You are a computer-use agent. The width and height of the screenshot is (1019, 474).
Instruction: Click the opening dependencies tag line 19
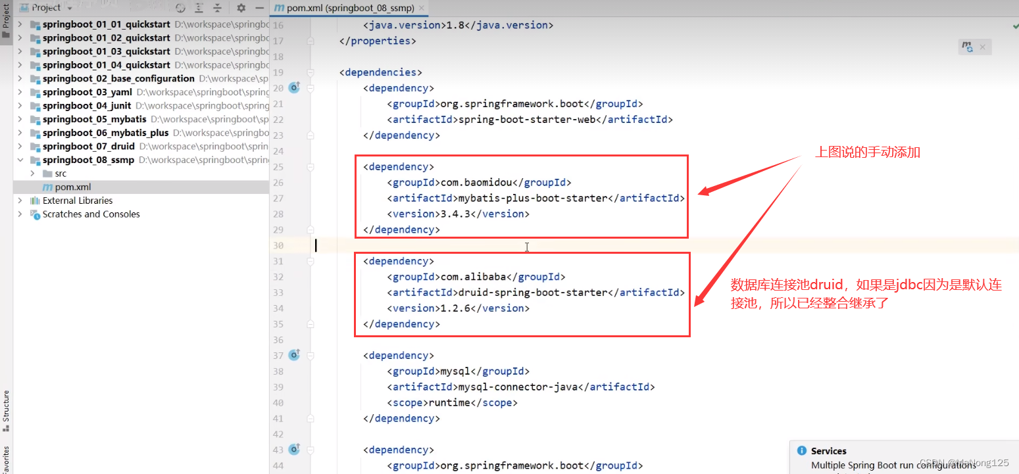tap(380, 72)
